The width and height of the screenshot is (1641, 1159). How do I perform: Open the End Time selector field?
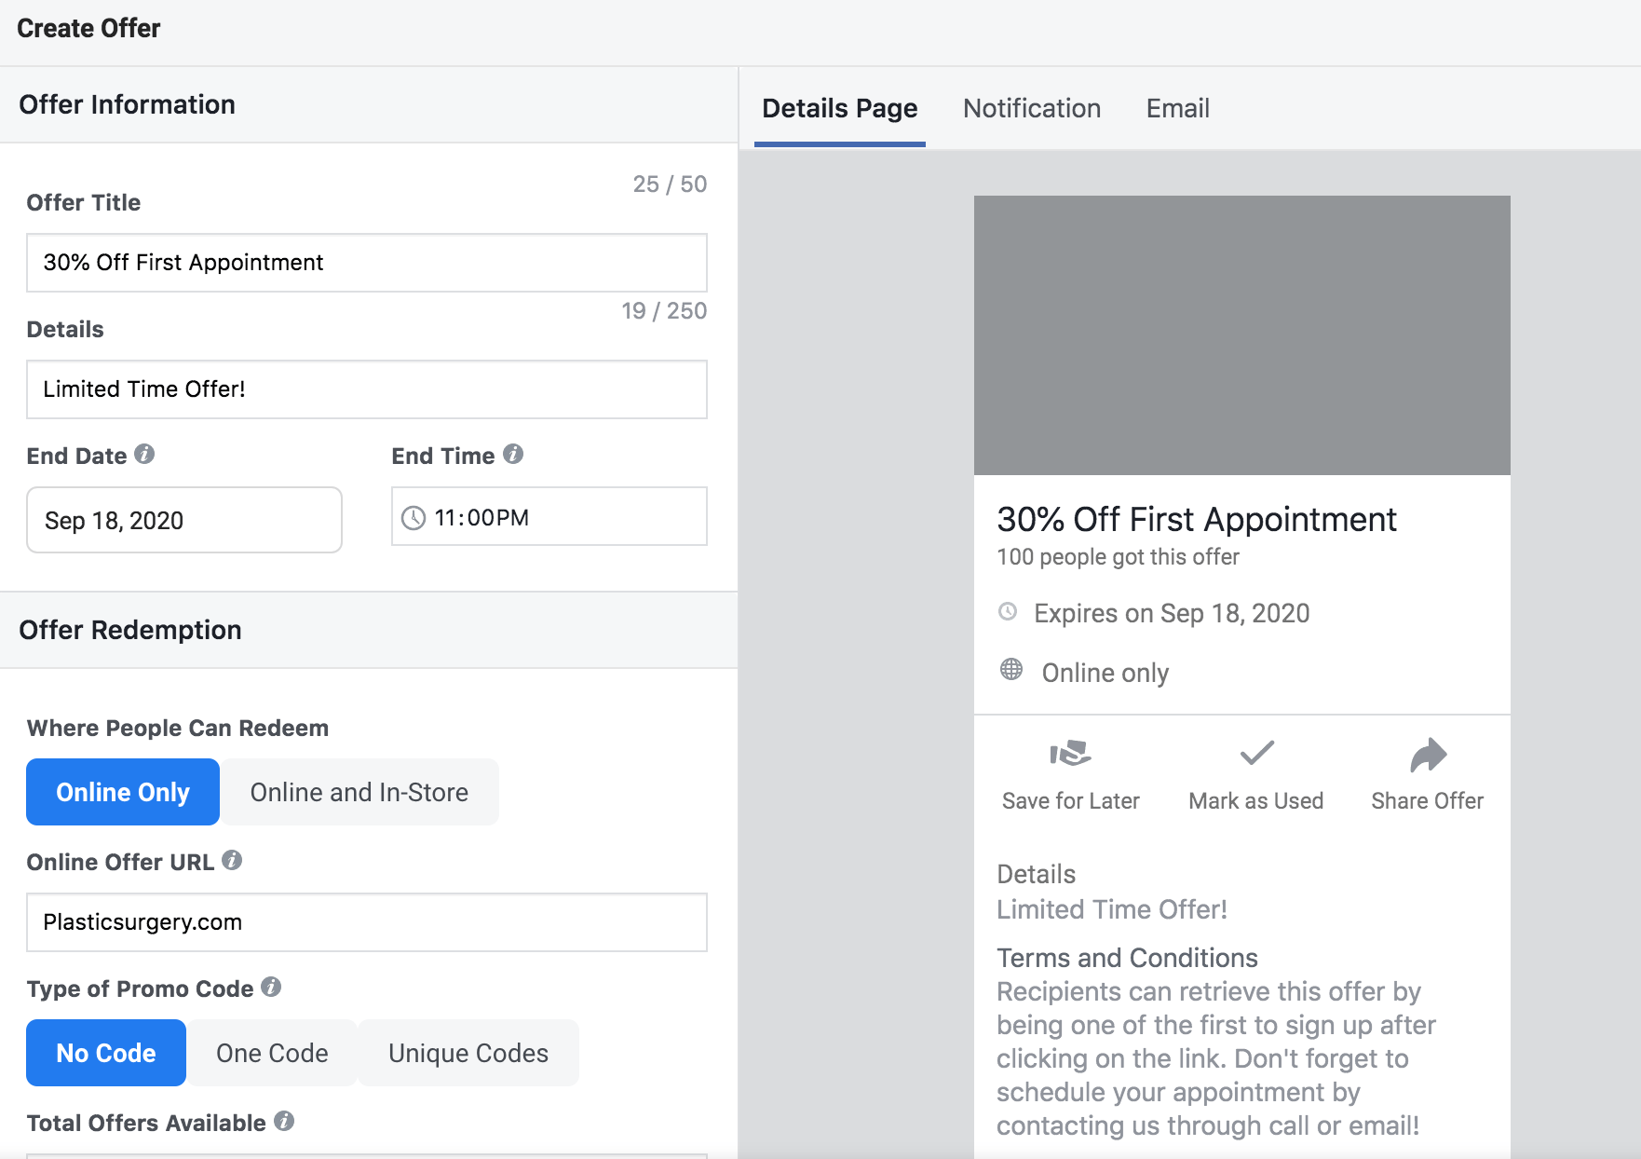click(549, 517)
